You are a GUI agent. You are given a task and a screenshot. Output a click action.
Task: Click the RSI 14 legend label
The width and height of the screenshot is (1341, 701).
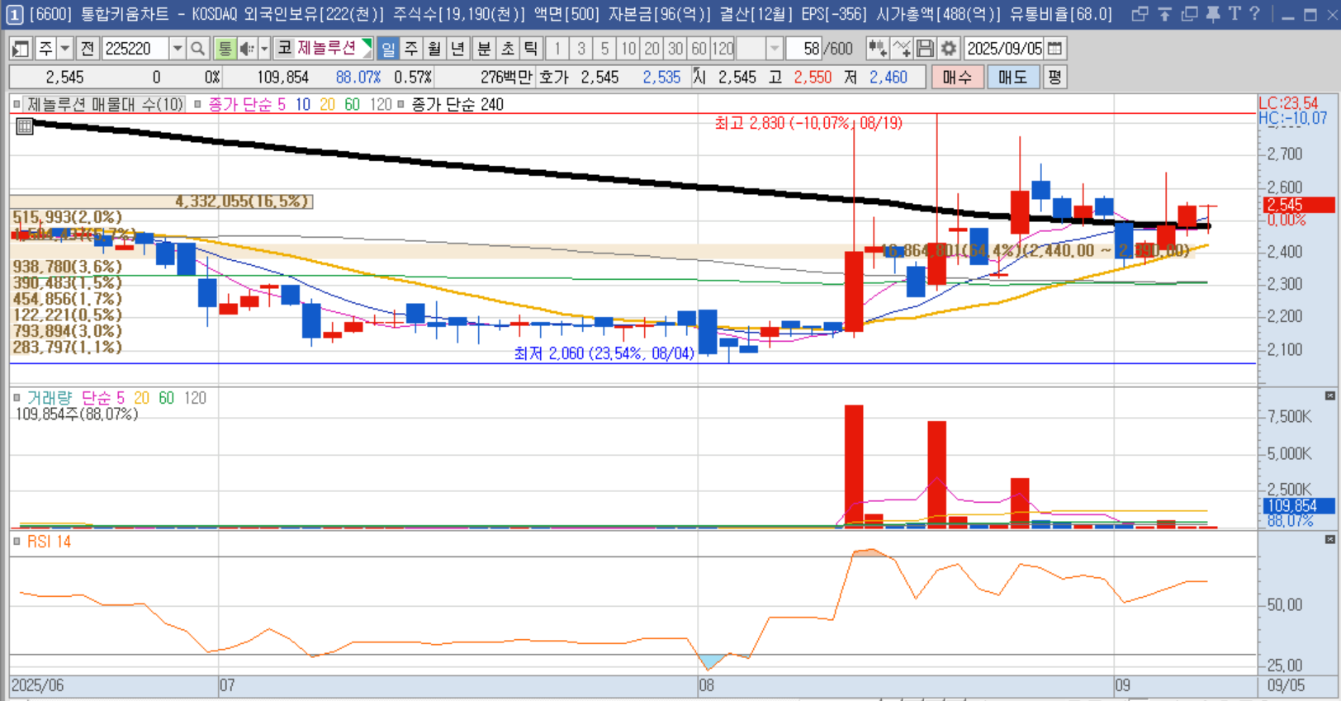click(49, 542)
